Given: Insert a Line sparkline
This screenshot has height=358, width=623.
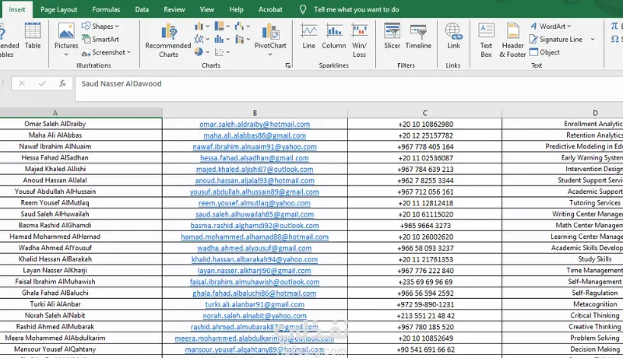Looking at the screenshot, I should pos(308,37).
